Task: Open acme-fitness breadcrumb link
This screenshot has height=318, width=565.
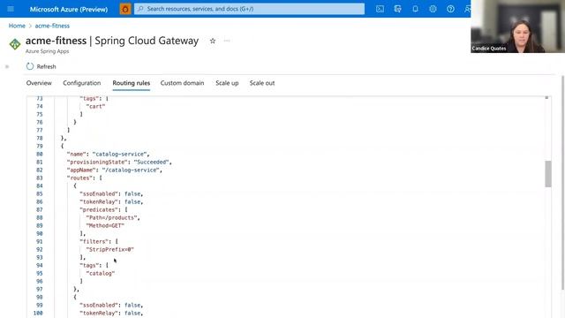Action: click(52, 26)
